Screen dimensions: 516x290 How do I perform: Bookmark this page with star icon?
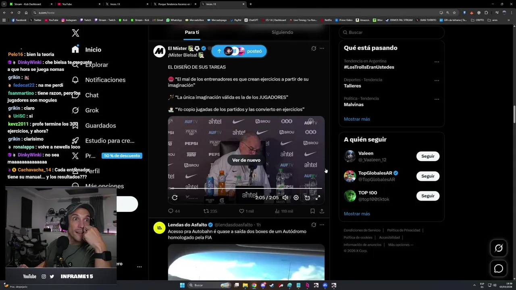454,12
